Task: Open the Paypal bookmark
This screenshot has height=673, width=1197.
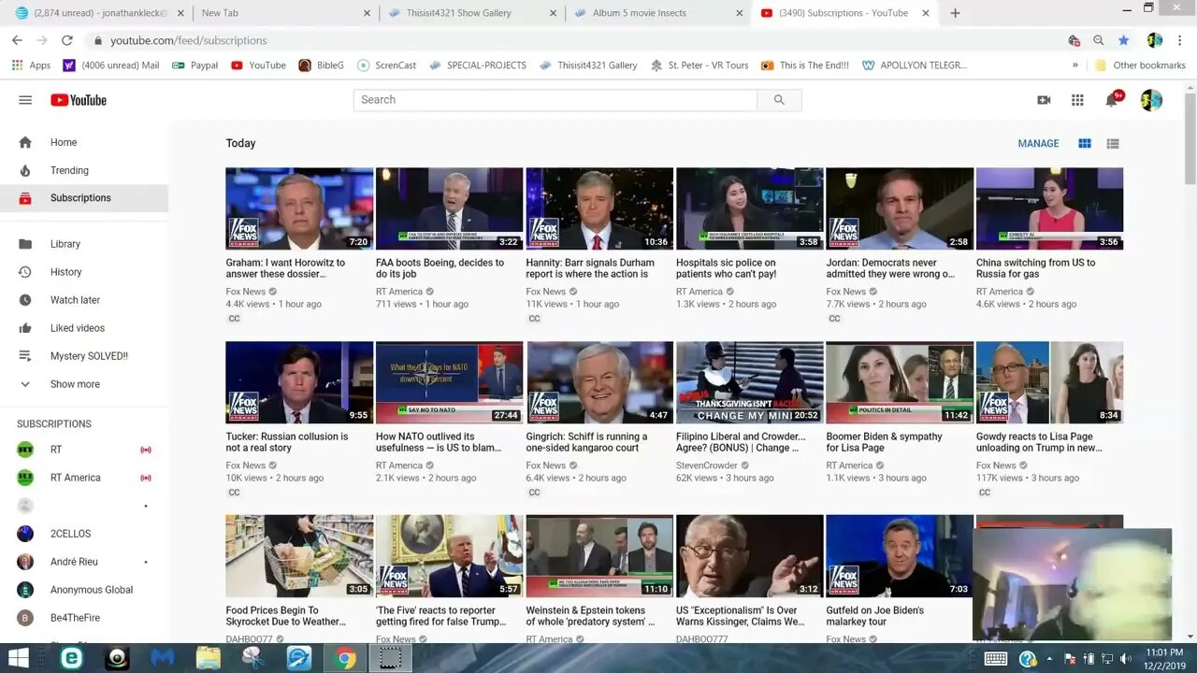Action: tap(195, 65)
